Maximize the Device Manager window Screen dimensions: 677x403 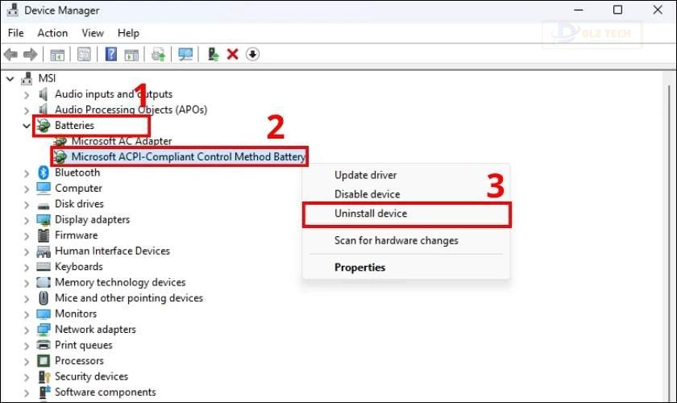click(x=618, y=10)
